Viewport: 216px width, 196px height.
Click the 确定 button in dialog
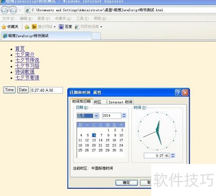click(x=127, y=183)
